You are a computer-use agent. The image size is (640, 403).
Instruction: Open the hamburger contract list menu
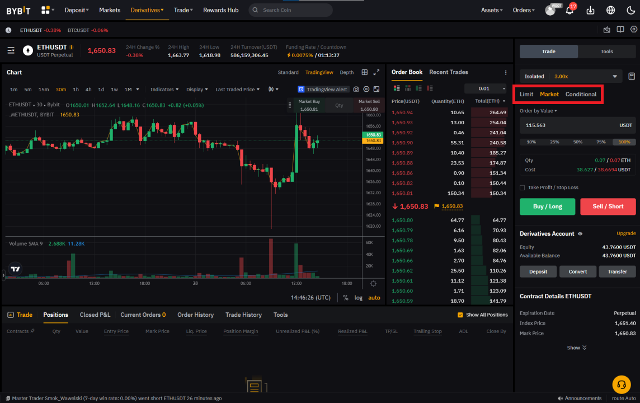pos(11,50)
